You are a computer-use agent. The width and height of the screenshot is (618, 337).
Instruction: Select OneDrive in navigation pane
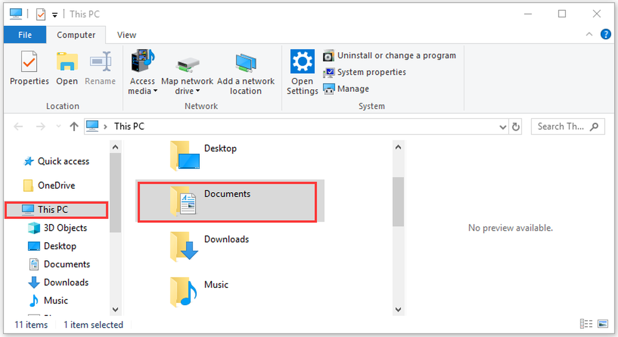[x=49, y=186]
